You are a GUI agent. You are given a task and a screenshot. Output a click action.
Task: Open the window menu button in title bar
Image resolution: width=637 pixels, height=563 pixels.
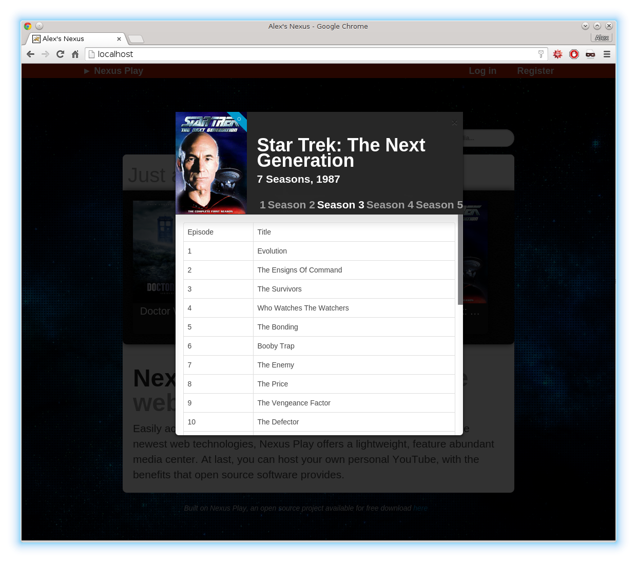coord(40,26)
